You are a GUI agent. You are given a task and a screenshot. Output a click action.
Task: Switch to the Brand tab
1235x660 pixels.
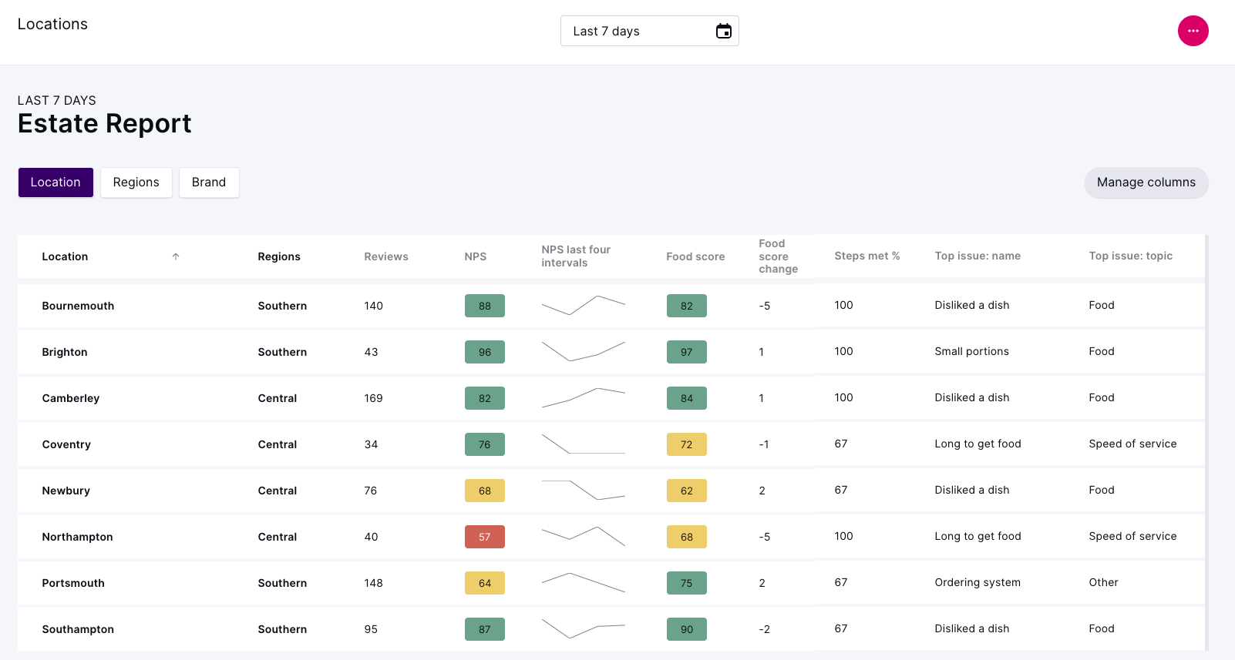click(209, 183)
